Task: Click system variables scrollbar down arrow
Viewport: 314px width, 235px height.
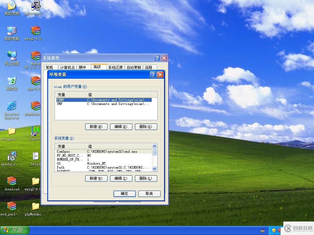Action: (x=155, y=169)
